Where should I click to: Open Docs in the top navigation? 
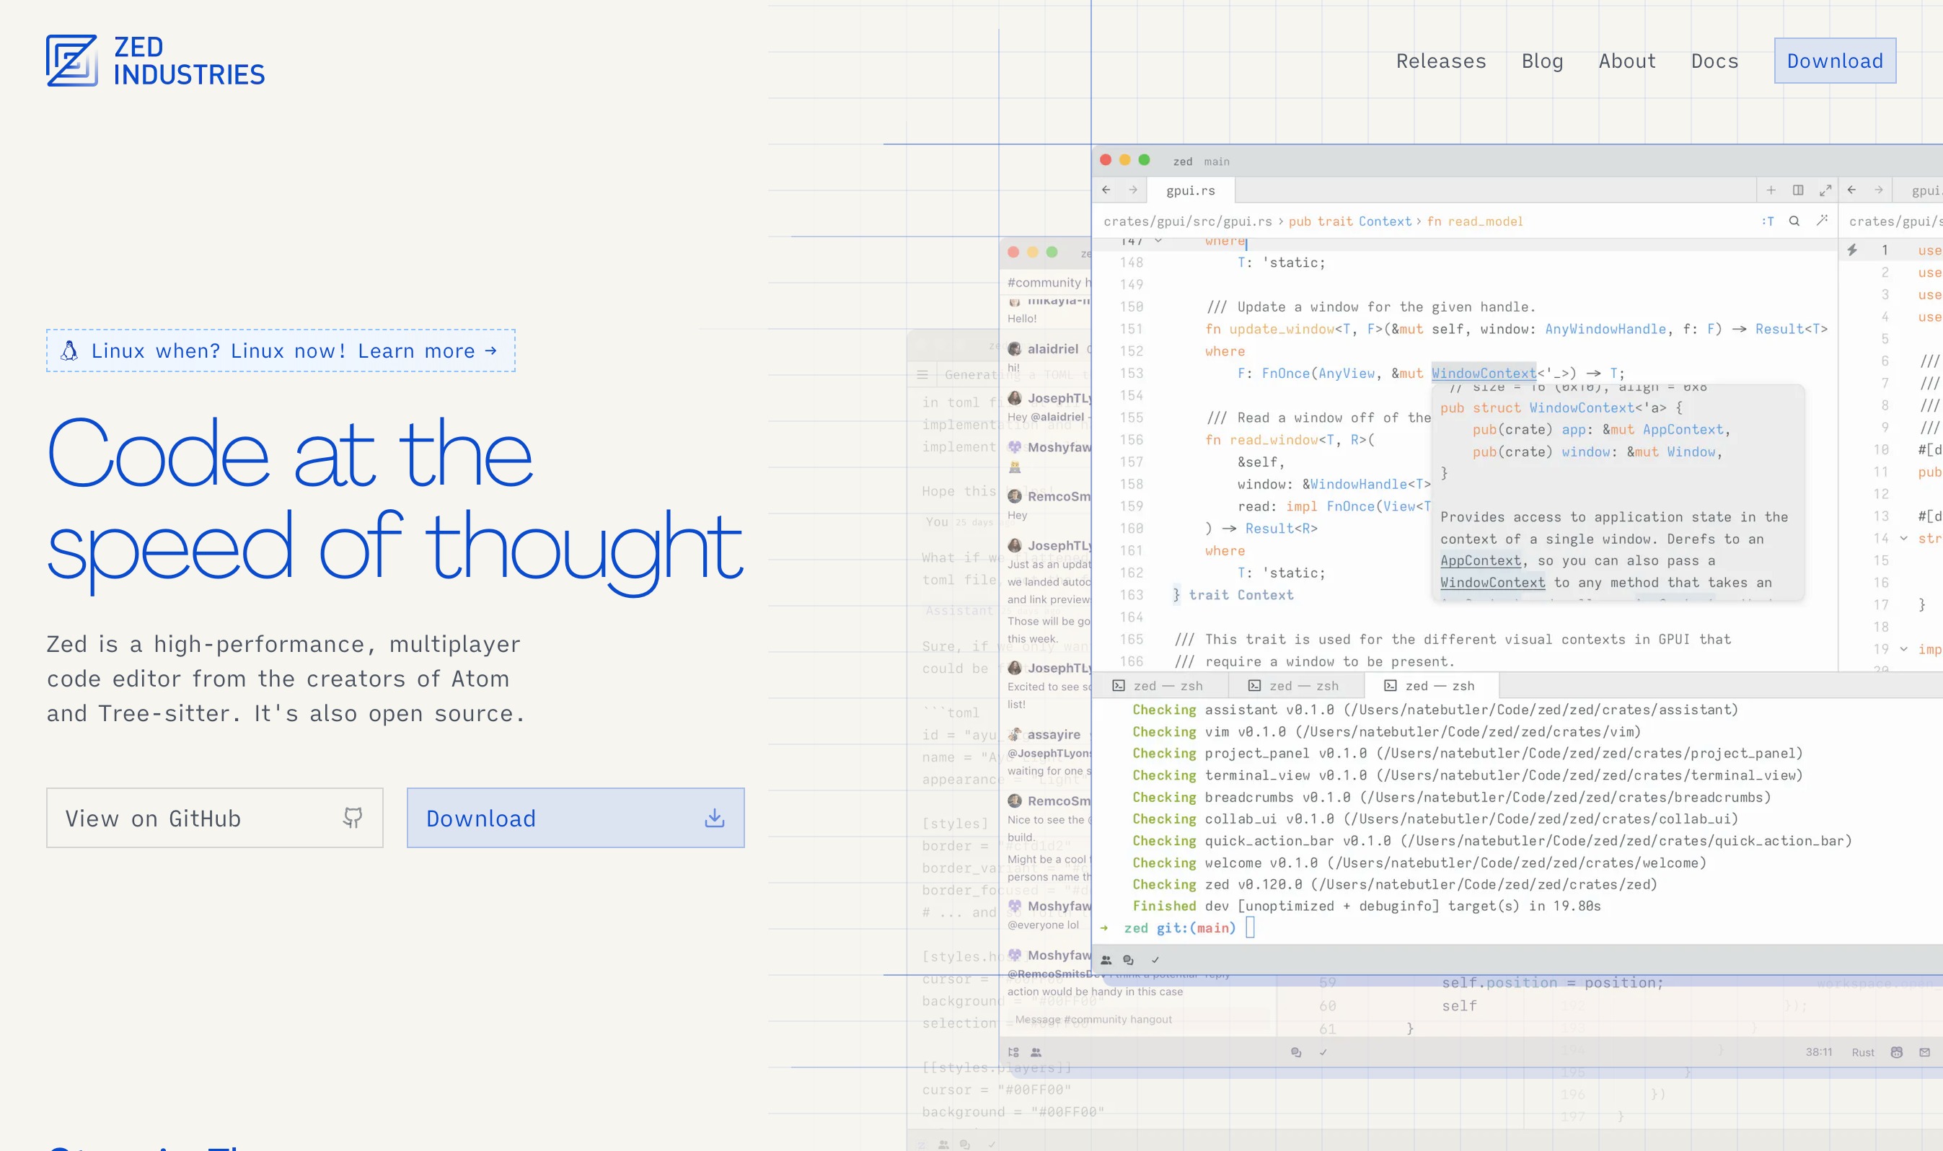(x=1714, y=61)
